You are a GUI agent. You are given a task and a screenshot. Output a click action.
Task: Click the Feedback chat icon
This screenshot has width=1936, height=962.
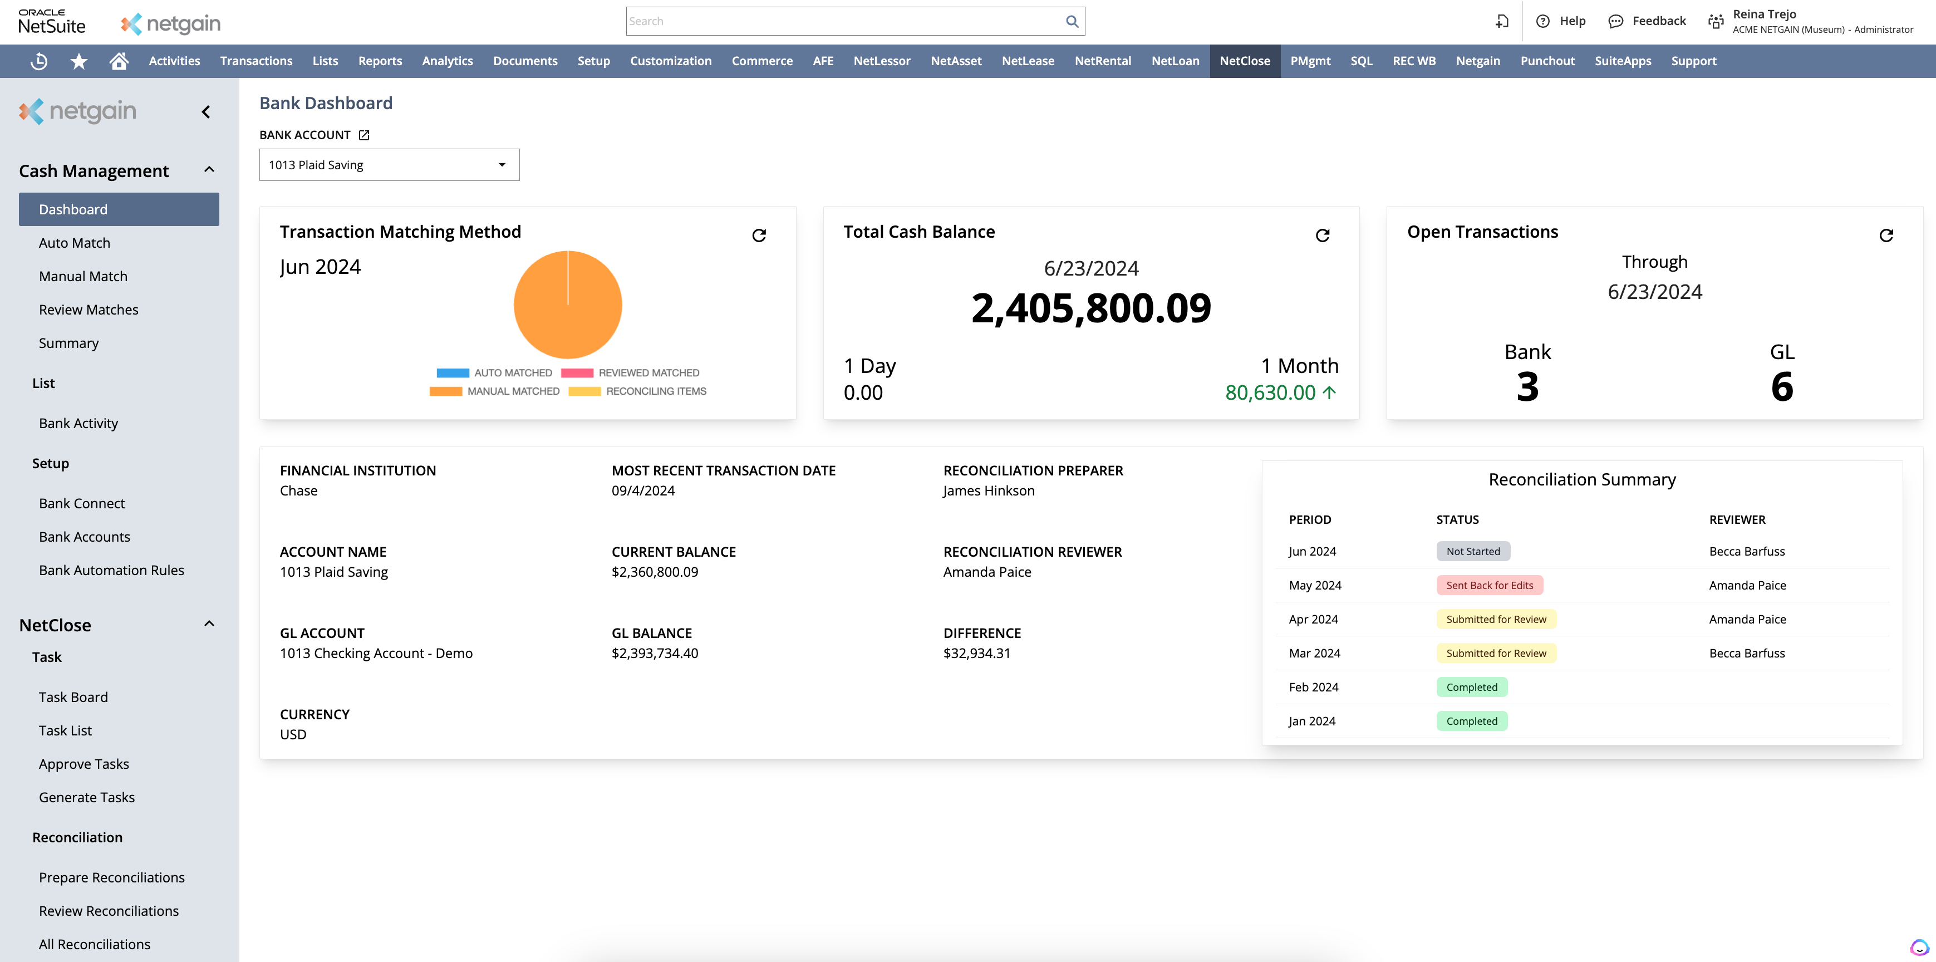(1616, 20)
